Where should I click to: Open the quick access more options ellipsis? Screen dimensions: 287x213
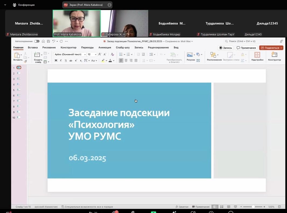coord(66,41)
